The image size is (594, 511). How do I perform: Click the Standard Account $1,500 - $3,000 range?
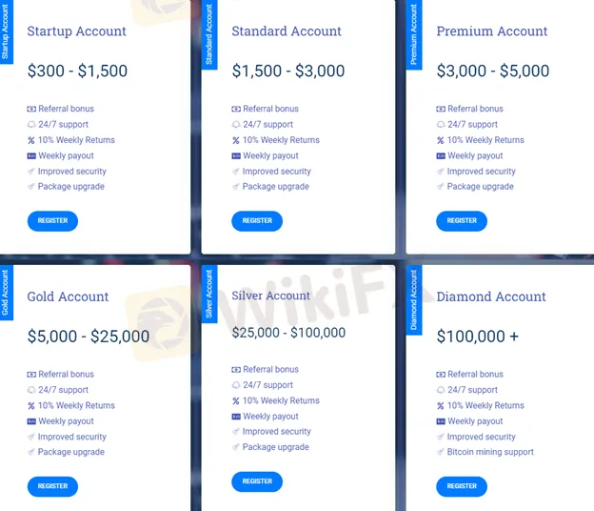point(288,72)
